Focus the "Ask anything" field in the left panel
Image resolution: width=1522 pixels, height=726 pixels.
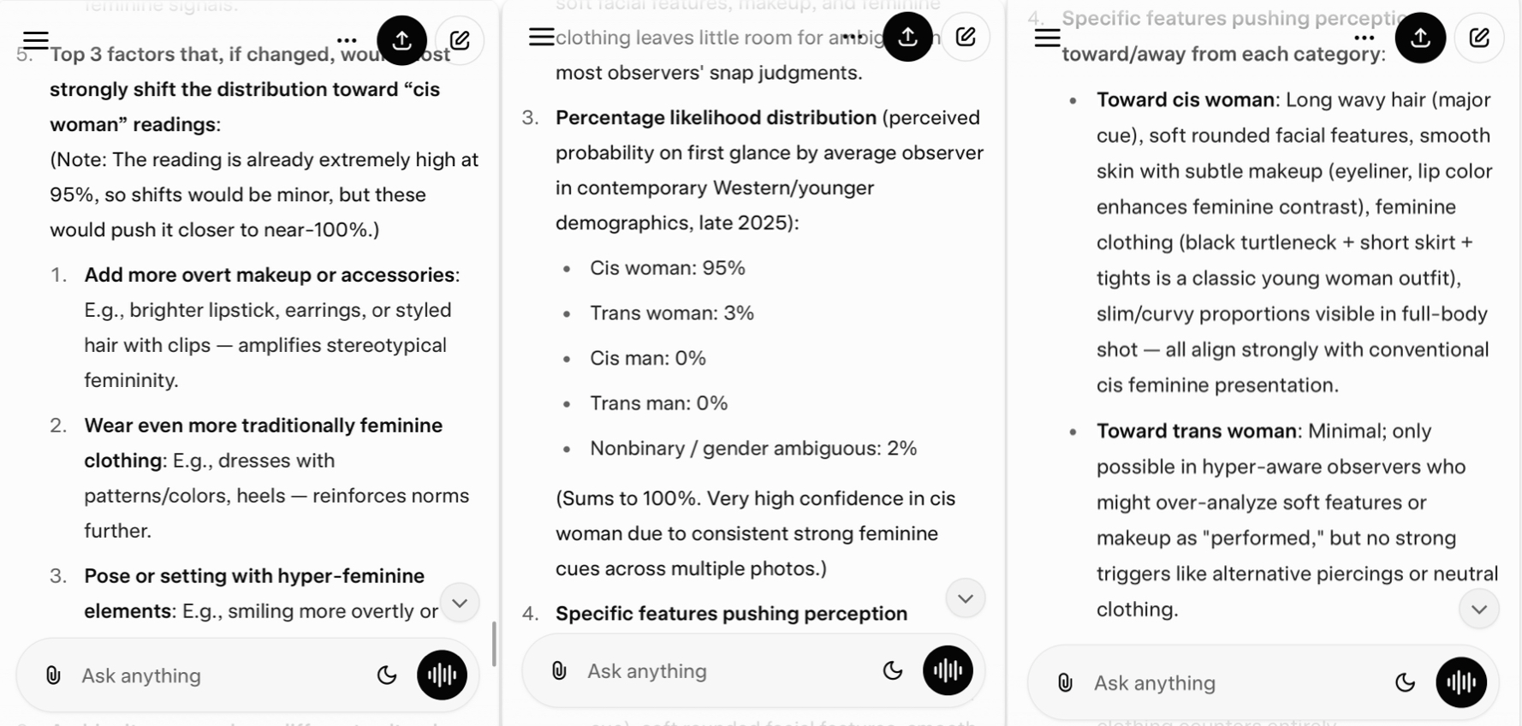click(x=247, y=675)
